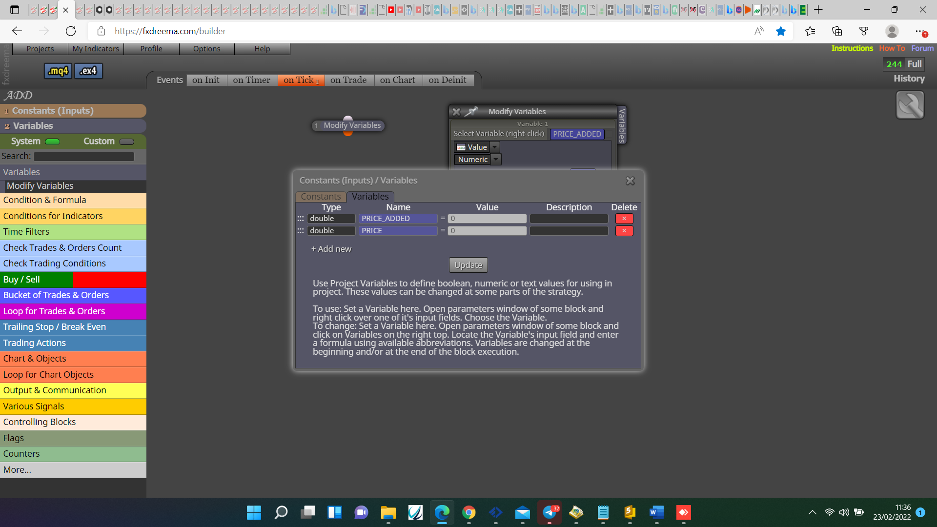The image size is (937, 527).
Task: Click the .ex4 export icon
Action: [x=88, y=71]
